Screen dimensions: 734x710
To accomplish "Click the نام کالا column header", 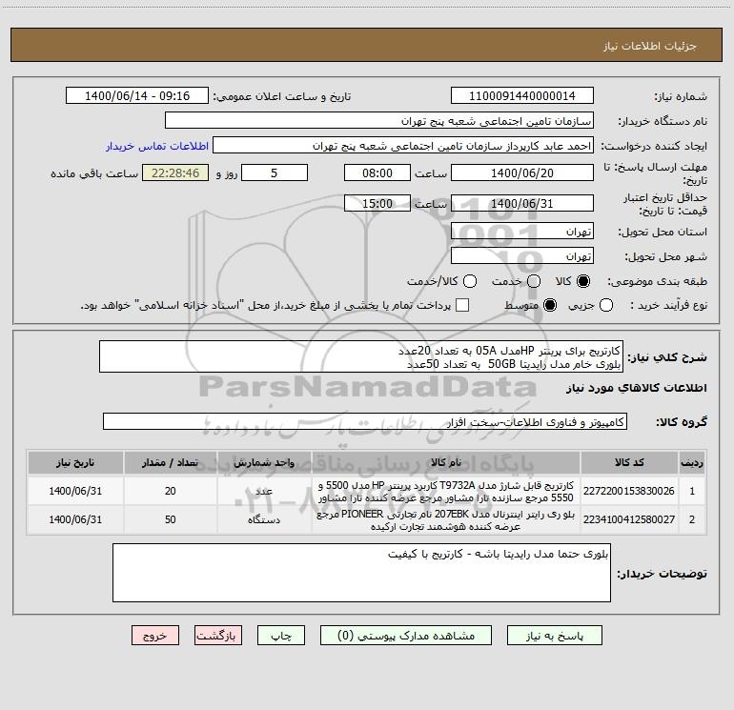I will [x=446, y=462].
